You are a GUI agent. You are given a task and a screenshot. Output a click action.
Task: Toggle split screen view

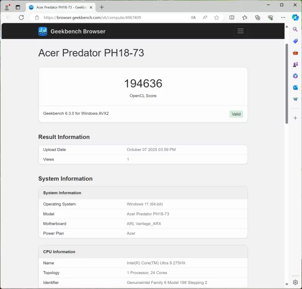232,17
